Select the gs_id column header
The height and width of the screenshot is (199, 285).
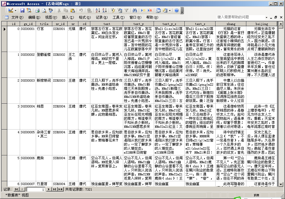28,24
